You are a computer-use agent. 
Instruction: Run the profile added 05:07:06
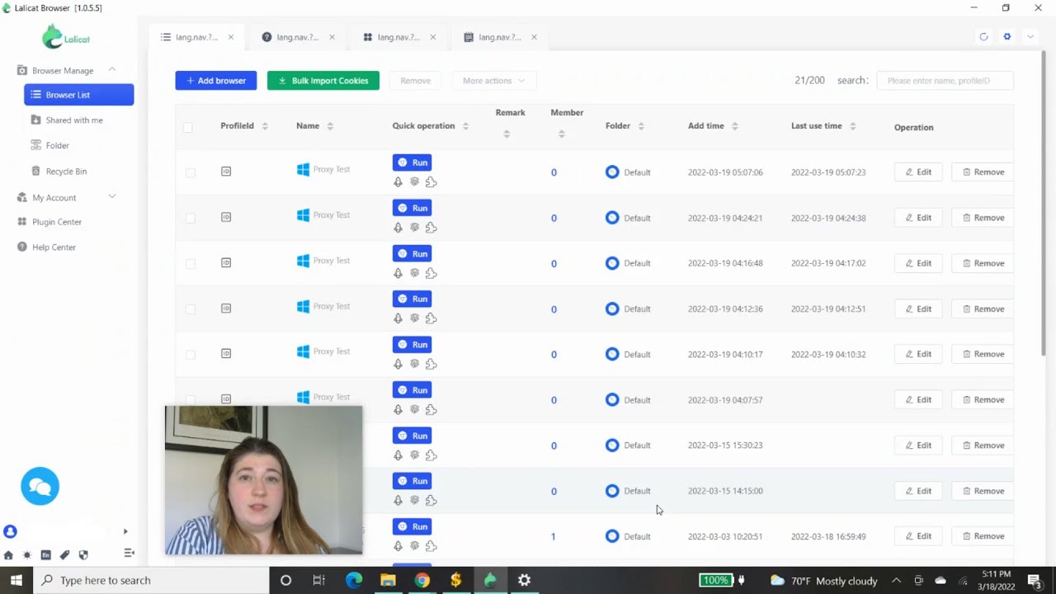click(412, 163)
